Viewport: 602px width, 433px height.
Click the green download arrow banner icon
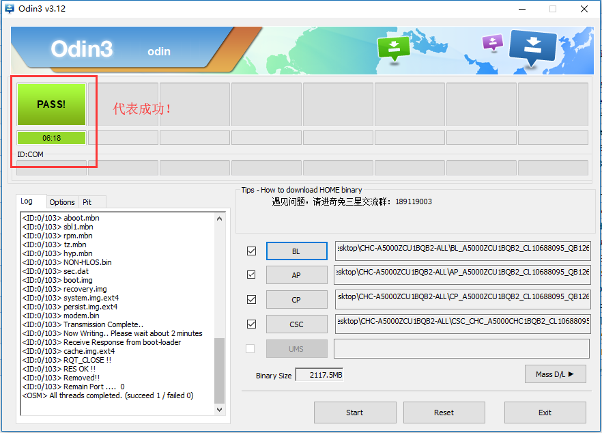394,48
